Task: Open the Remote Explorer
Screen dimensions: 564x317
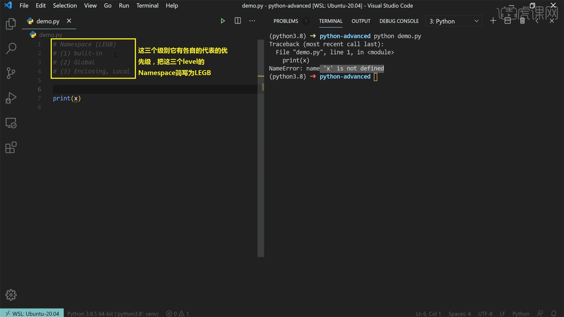Action: [11, 123]
